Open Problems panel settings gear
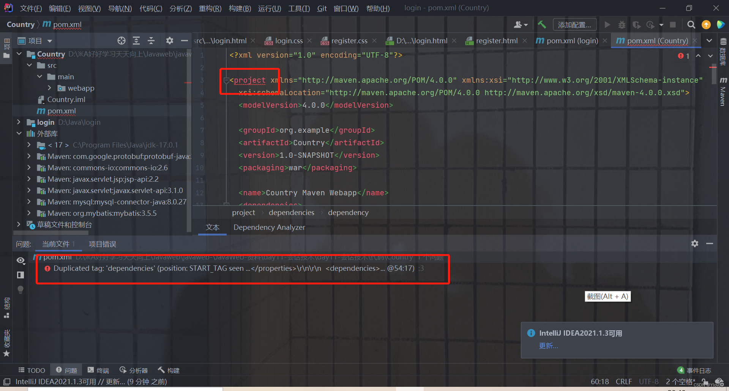Viewport: 729px width, 391px height. coord(694,243)
